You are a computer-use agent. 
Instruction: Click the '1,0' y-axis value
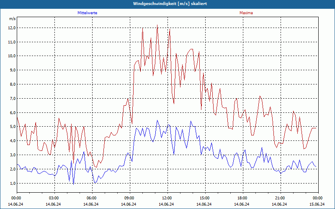[x=13, y=184]
